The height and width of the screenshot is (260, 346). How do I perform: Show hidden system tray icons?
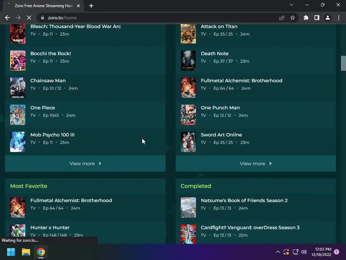point(278,252)
